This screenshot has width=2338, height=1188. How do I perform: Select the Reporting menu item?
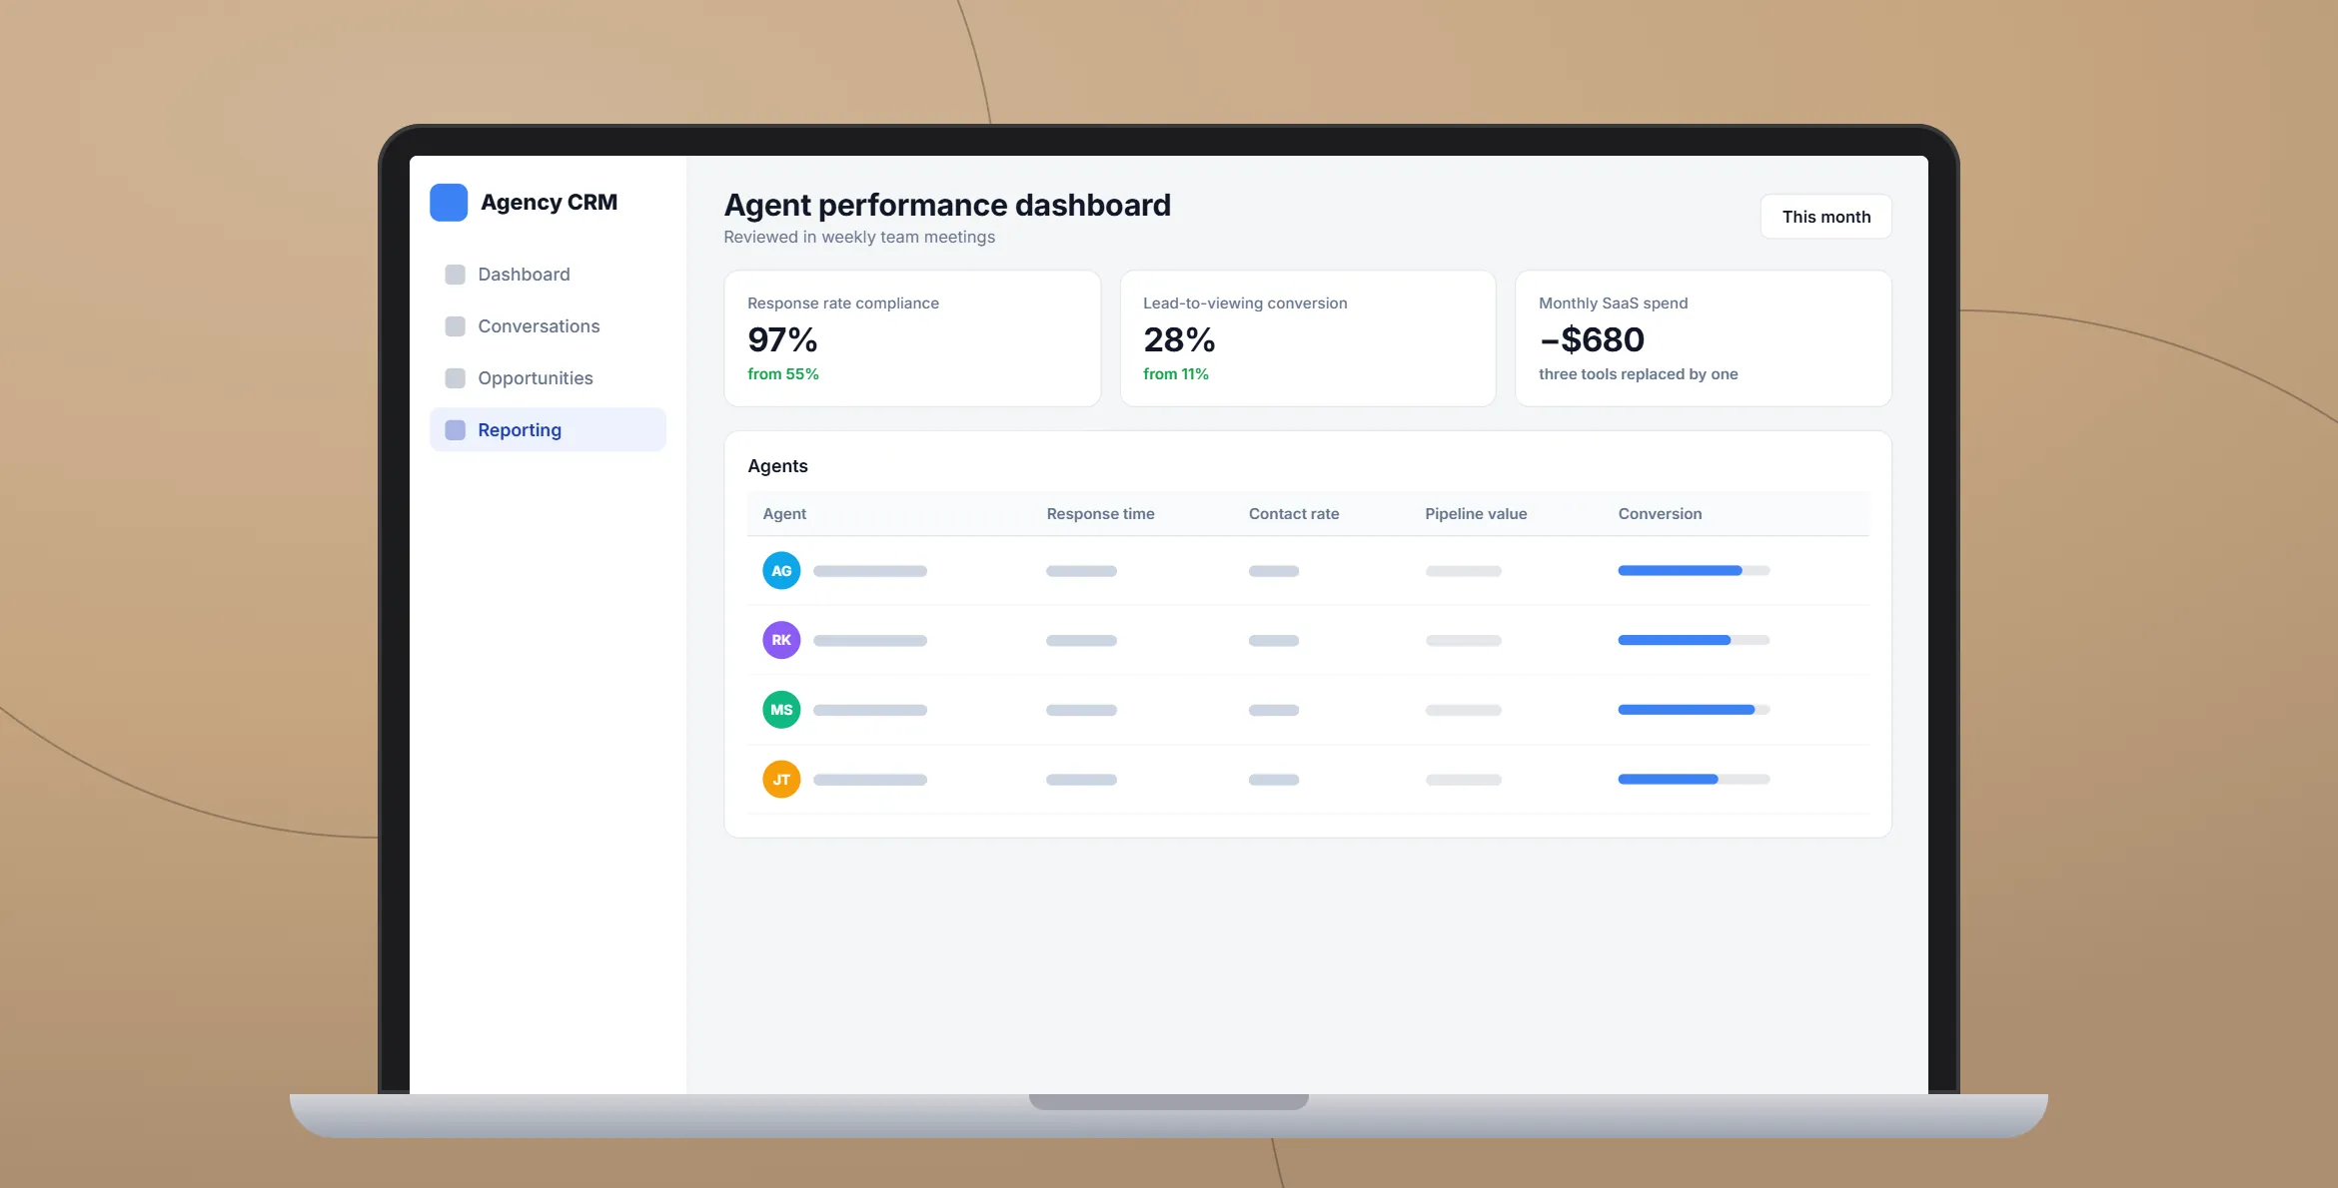[x=548, y=430]
